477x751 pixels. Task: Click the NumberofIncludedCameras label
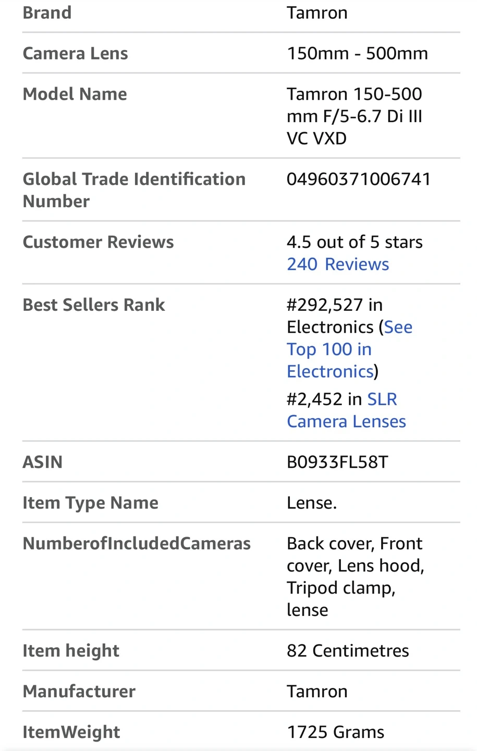coord(137,543)
